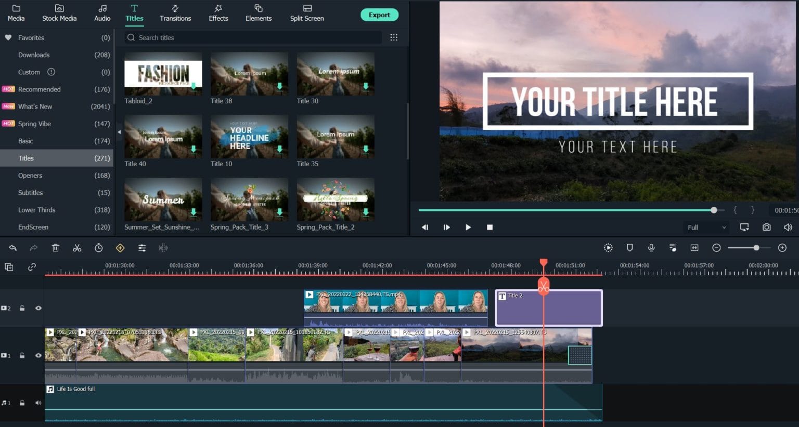Open the Full preview quality dropdown

click(x=705, y=227)
